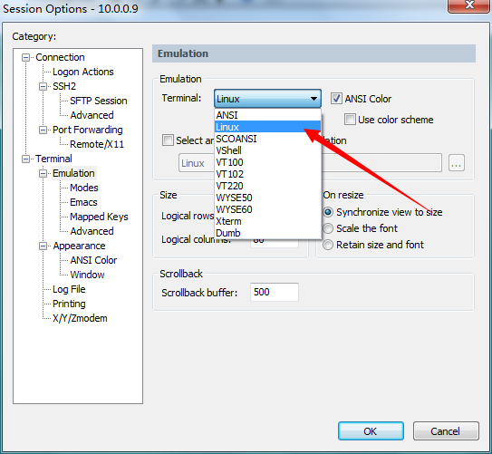Choose WYSE50 from terminal list
This screenshot has height=454, width=492.
(x=267, y=198)
